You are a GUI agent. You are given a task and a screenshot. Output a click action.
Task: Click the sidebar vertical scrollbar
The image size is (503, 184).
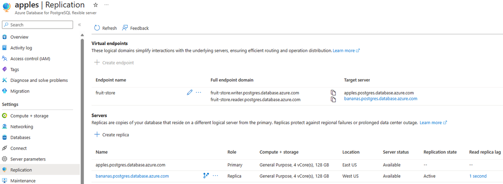pyautogui.click(x=82, y=111)
